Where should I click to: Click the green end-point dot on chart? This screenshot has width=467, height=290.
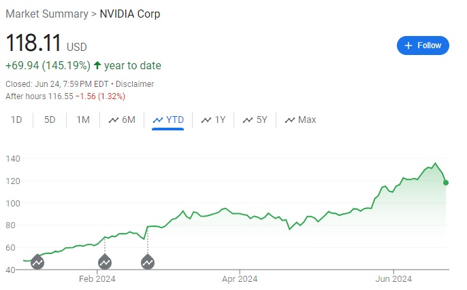(445, 182)
